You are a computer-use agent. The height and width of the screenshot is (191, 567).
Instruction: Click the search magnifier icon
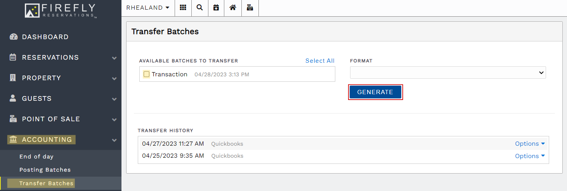tap(199, 8)
